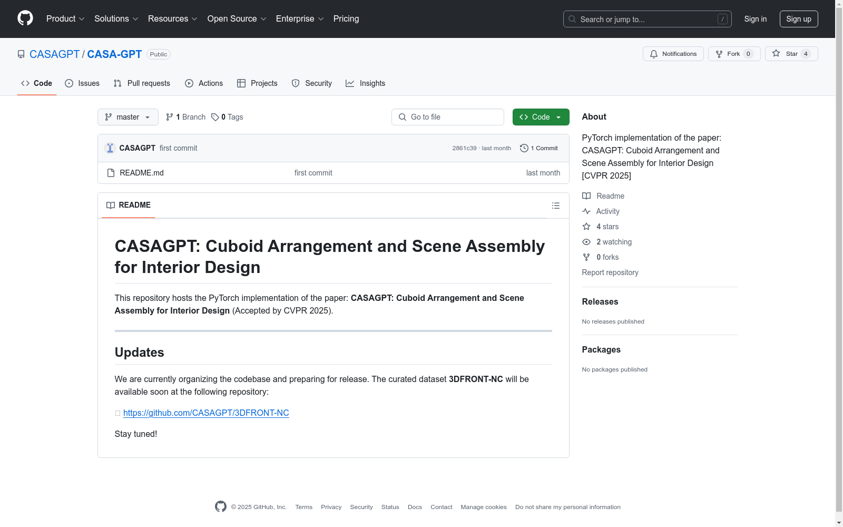Click the Status footer link
This screenshot has width=843, height=527.
(390, 507)
